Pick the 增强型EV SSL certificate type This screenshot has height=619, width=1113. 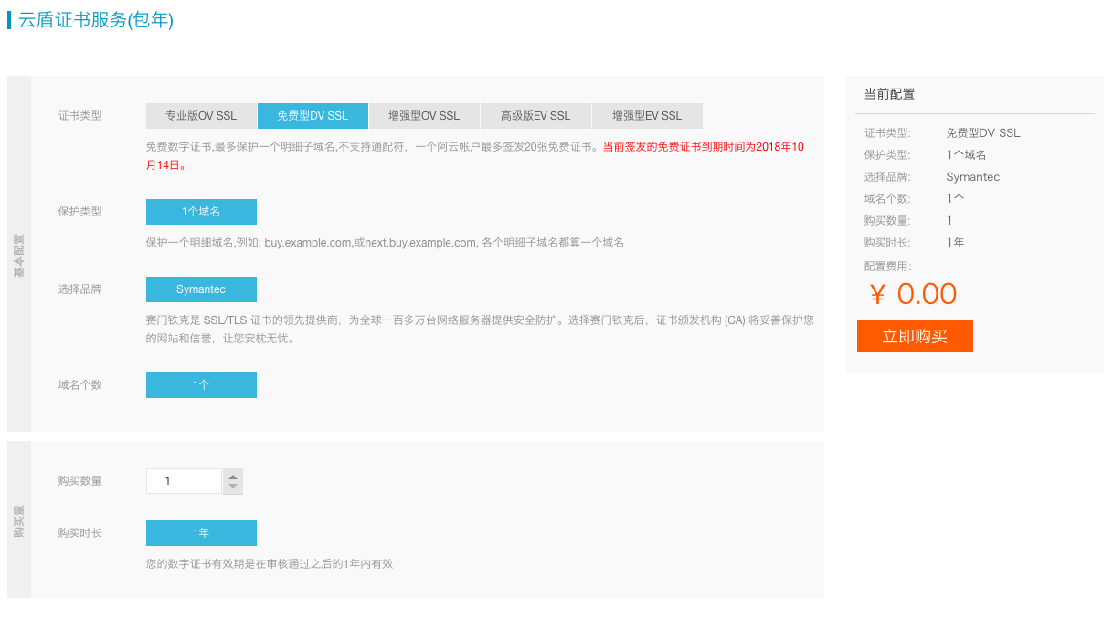647,116
